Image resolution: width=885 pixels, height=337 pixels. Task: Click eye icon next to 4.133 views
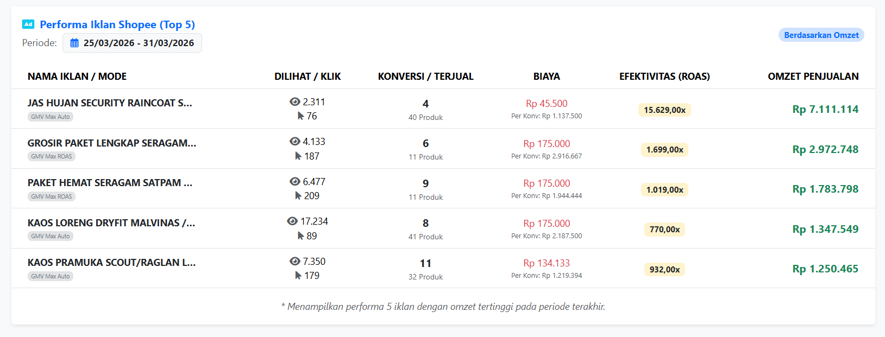(x=295, y=141)
